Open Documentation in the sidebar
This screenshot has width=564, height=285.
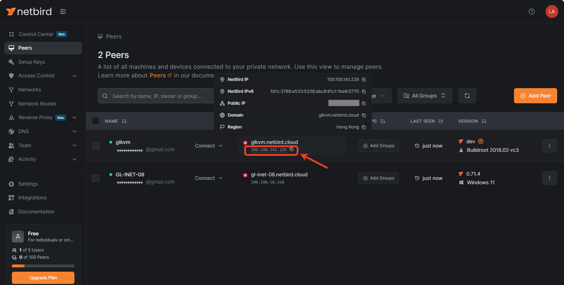[x=43, y=212]
